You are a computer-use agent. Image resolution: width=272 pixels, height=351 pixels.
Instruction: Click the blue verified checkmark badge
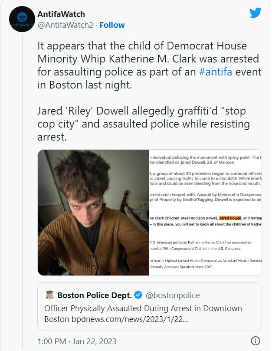coord(138,295)
